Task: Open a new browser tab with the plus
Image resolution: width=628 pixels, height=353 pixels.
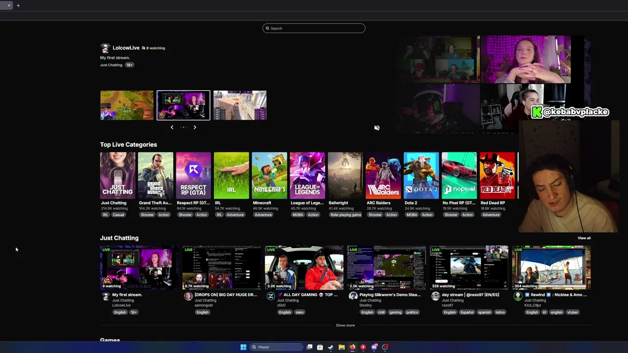Action: (x=18, y=5)
